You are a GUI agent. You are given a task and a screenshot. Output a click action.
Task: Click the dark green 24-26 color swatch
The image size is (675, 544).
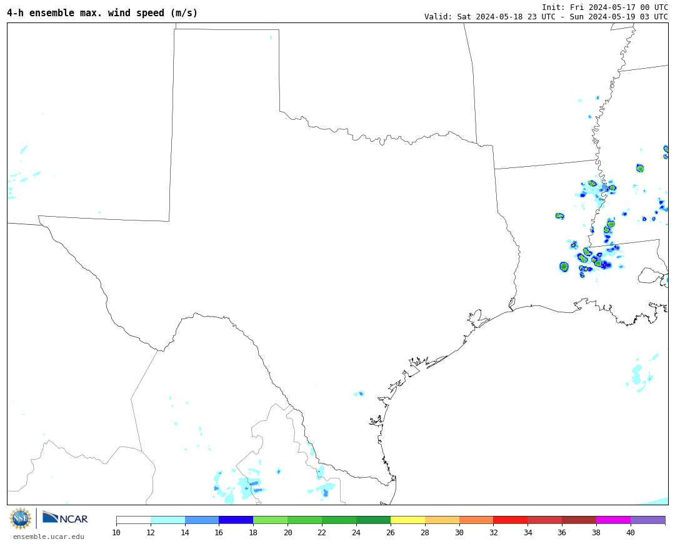click(x=373, y=520)
